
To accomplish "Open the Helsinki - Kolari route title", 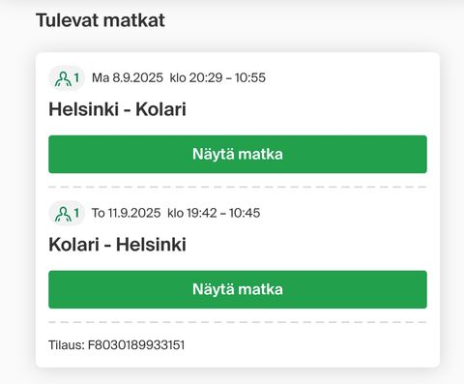I will point(117,109).
